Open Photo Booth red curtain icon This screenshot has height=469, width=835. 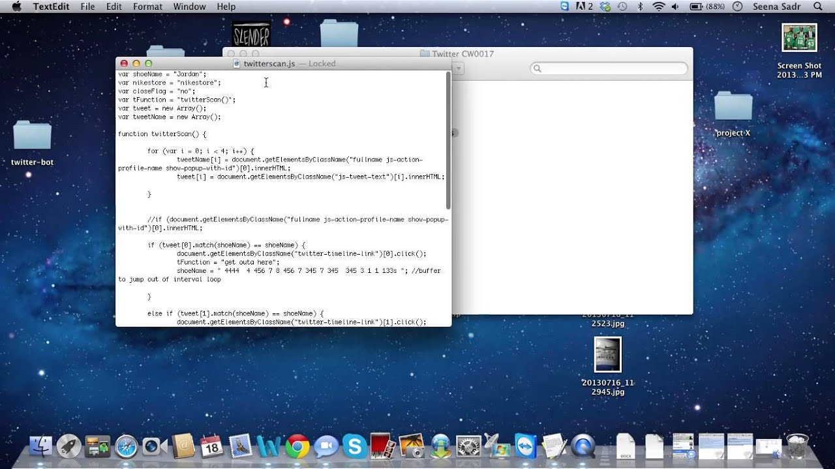tap(383, 446)
